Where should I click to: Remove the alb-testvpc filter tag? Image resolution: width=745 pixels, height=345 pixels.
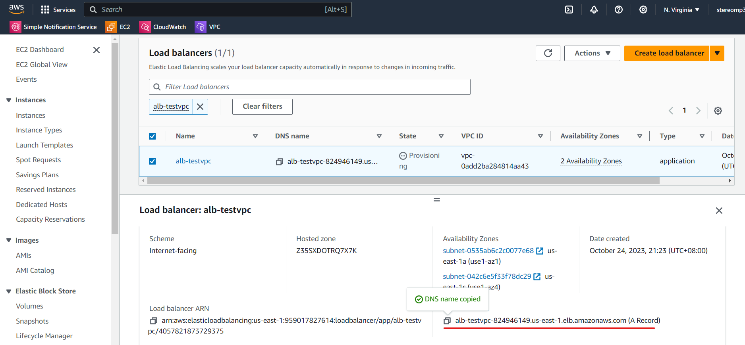pos(200,107)
